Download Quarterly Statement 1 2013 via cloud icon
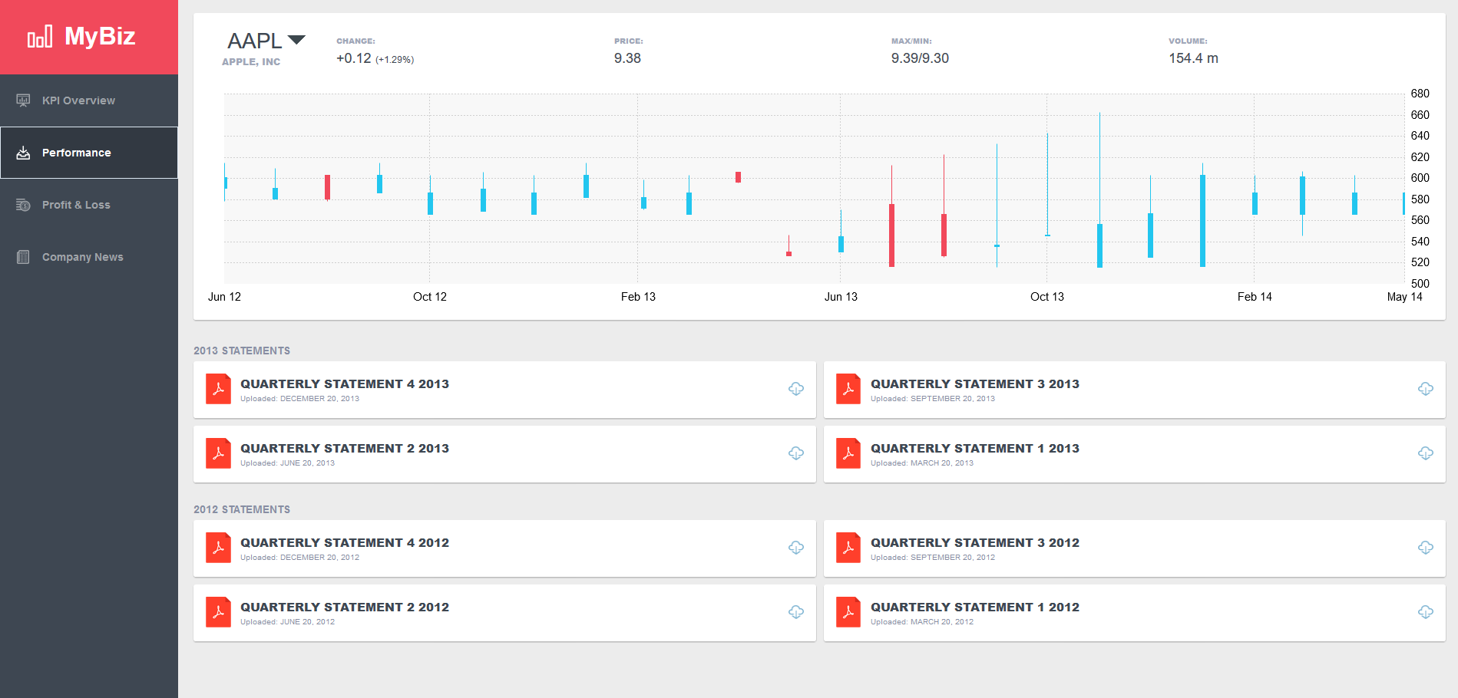Image resolution: width=1458 pixels, height=698 pixels. (1426, 453)
